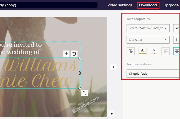Click the line spacing field showing 1
Image resolution: width=180 pixels, height=119 pixels.
pyautogui.click(x=177, y=40)
